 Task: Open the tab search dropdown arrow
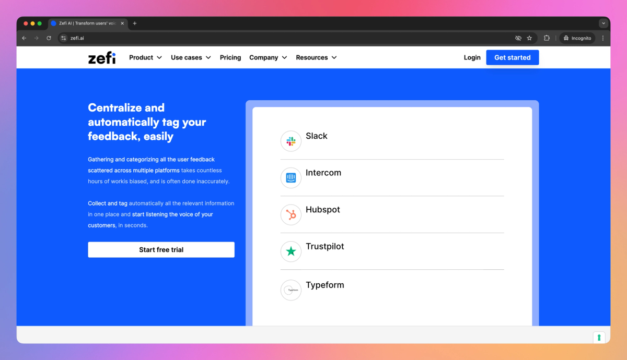(603, 23)
